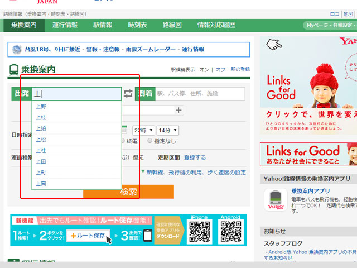Switch to the 運行情報 tab in green navigation
Screen dimensions: 357x268
(x=65, y=25)
